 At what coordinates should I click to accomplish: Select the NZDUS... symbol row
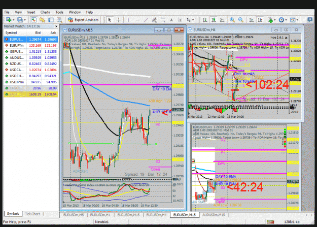coord(31,63)
